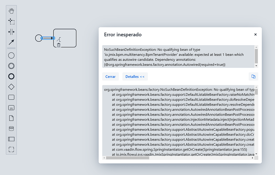Click the Cerrar button
This screenshot has height=175, width=275.
(110, 76)
